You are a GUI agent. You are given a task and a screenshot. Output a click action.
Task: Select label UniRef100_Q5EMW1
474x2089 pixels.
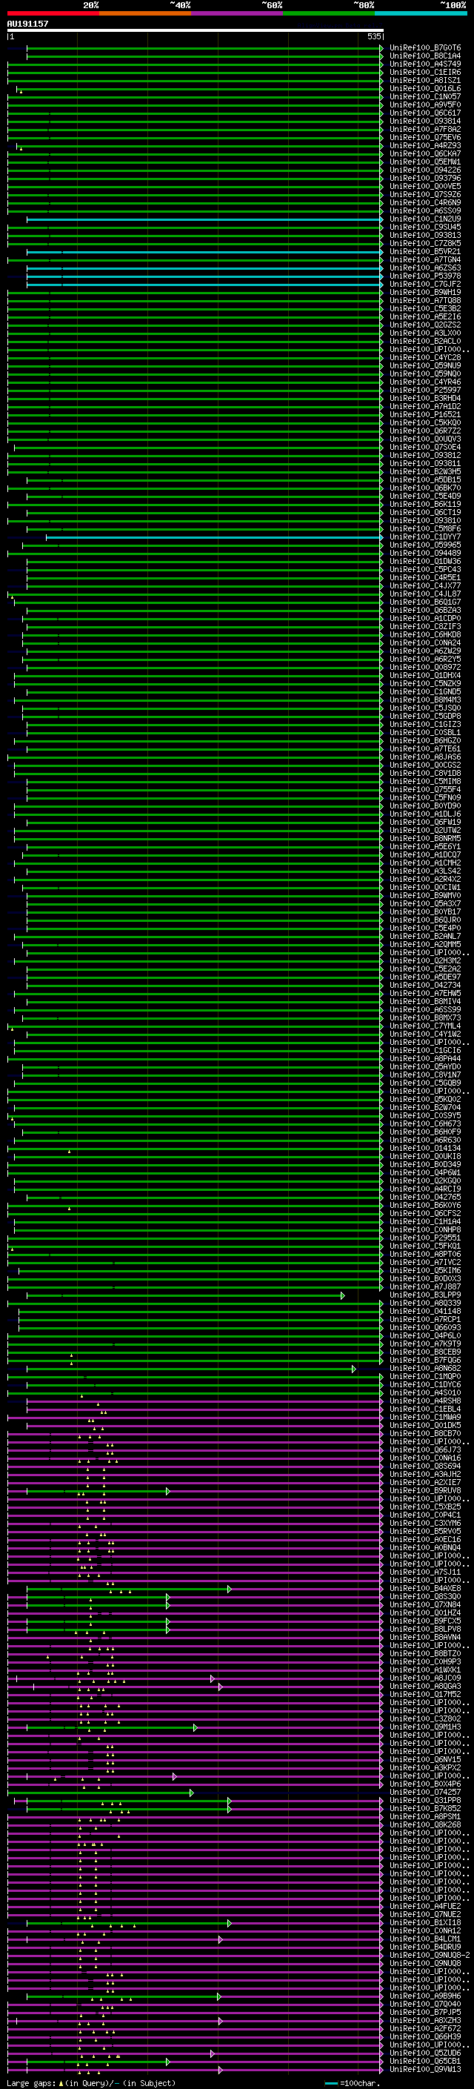tap(424, 162)
